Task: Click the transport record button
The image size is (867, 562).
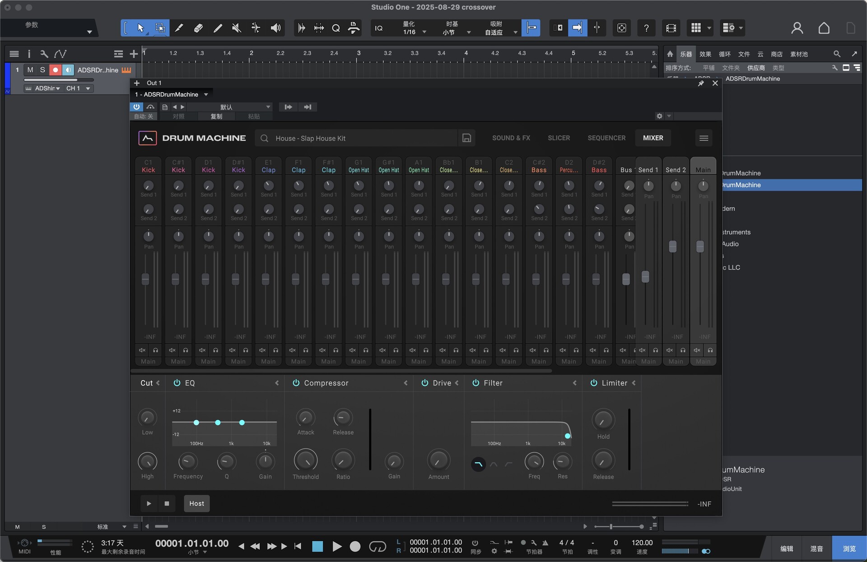Action: pyautogui.click(x=355, y=547)
